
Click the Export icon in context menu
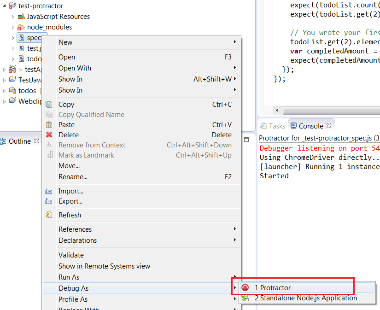click(x=49, y=201)
